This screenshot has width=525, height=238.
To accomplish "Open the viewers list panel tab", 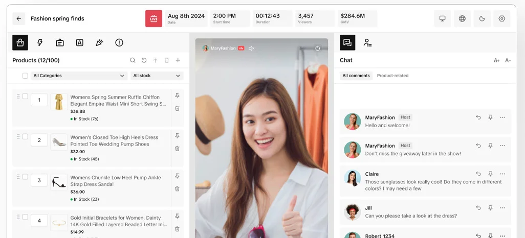I will click(367, 42).
